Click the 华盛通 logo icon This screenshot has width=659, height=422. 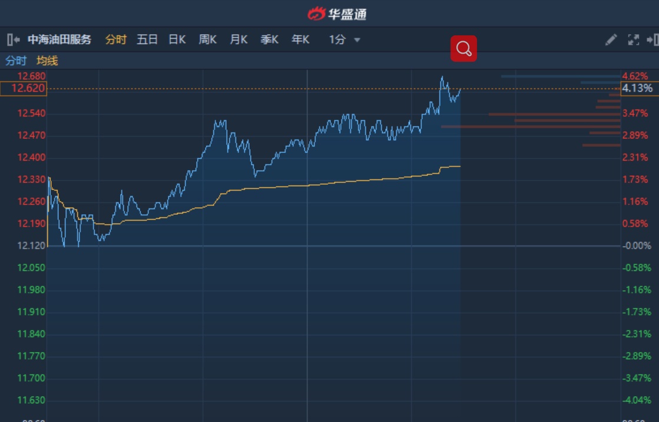[x=316, y=14]
